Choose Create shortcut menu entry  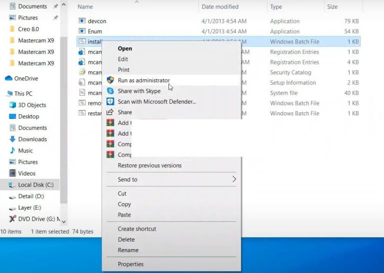(136, 229)
